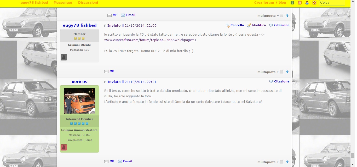Click the blog link in top bar

click(x=282, y=3)
